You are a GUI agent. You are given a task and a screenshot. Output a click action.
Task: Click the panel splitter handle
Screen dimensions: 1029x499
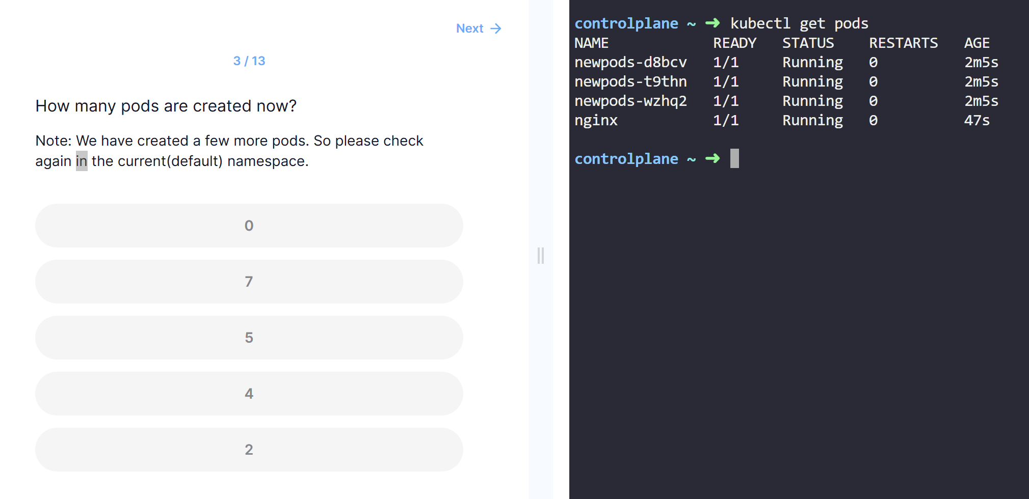[541, 255]
